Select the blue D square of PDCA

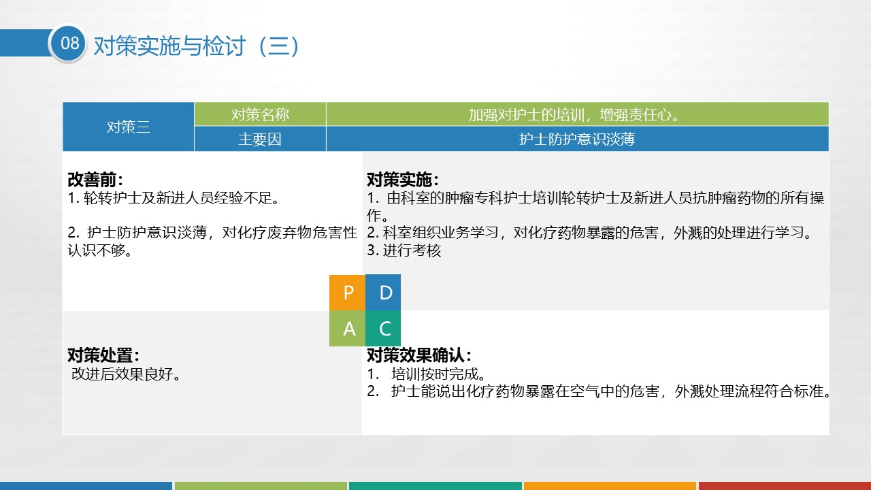pos(384,293)
